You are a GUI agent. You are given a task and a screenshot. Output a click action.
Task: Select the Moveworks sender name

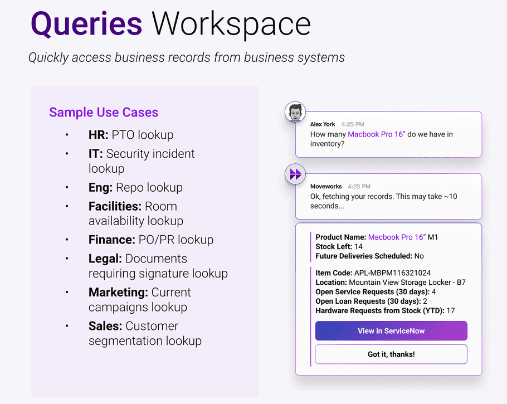click(x=326, y=186)
